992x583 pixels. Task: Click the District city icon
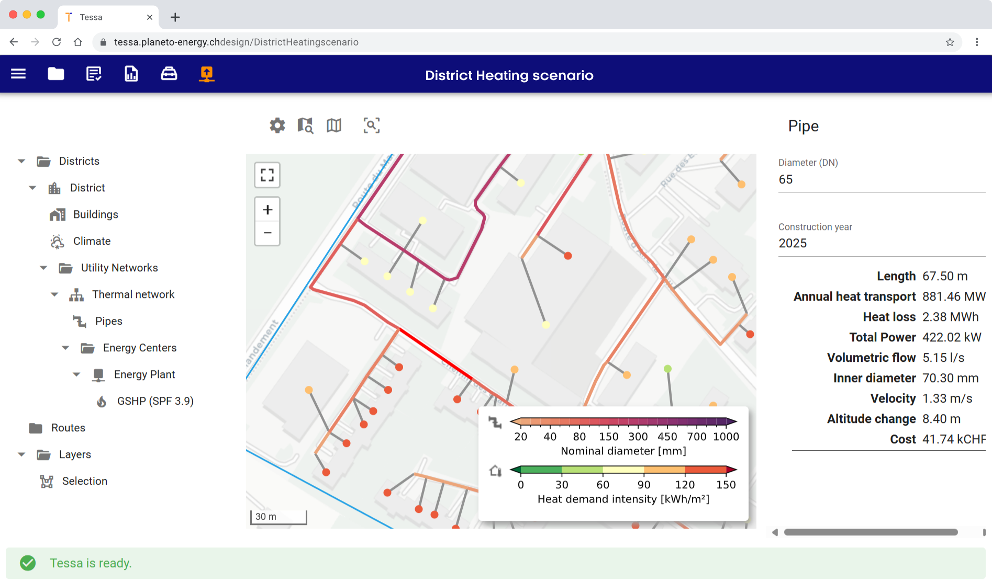54,188
